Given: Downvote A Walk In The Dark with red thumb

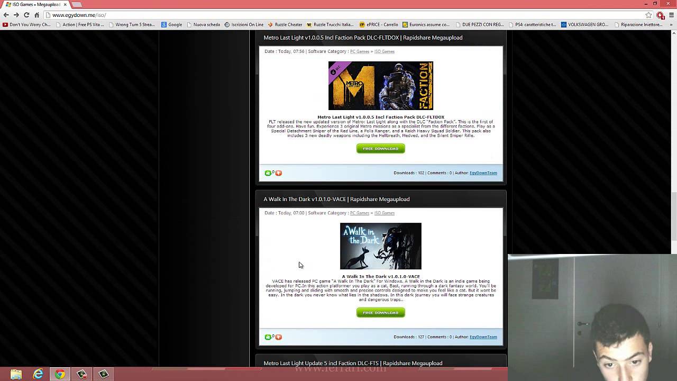Looking at the screenshot, I should click(279, 337).
